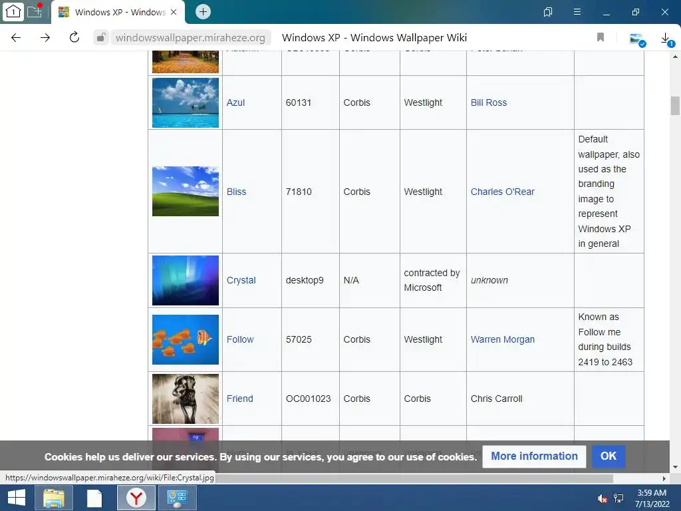Open the Bill Ross photographer link
Image resolution: width=681 pixels, height=511 pixels.
pyautogui.click(x=489, y=102)
